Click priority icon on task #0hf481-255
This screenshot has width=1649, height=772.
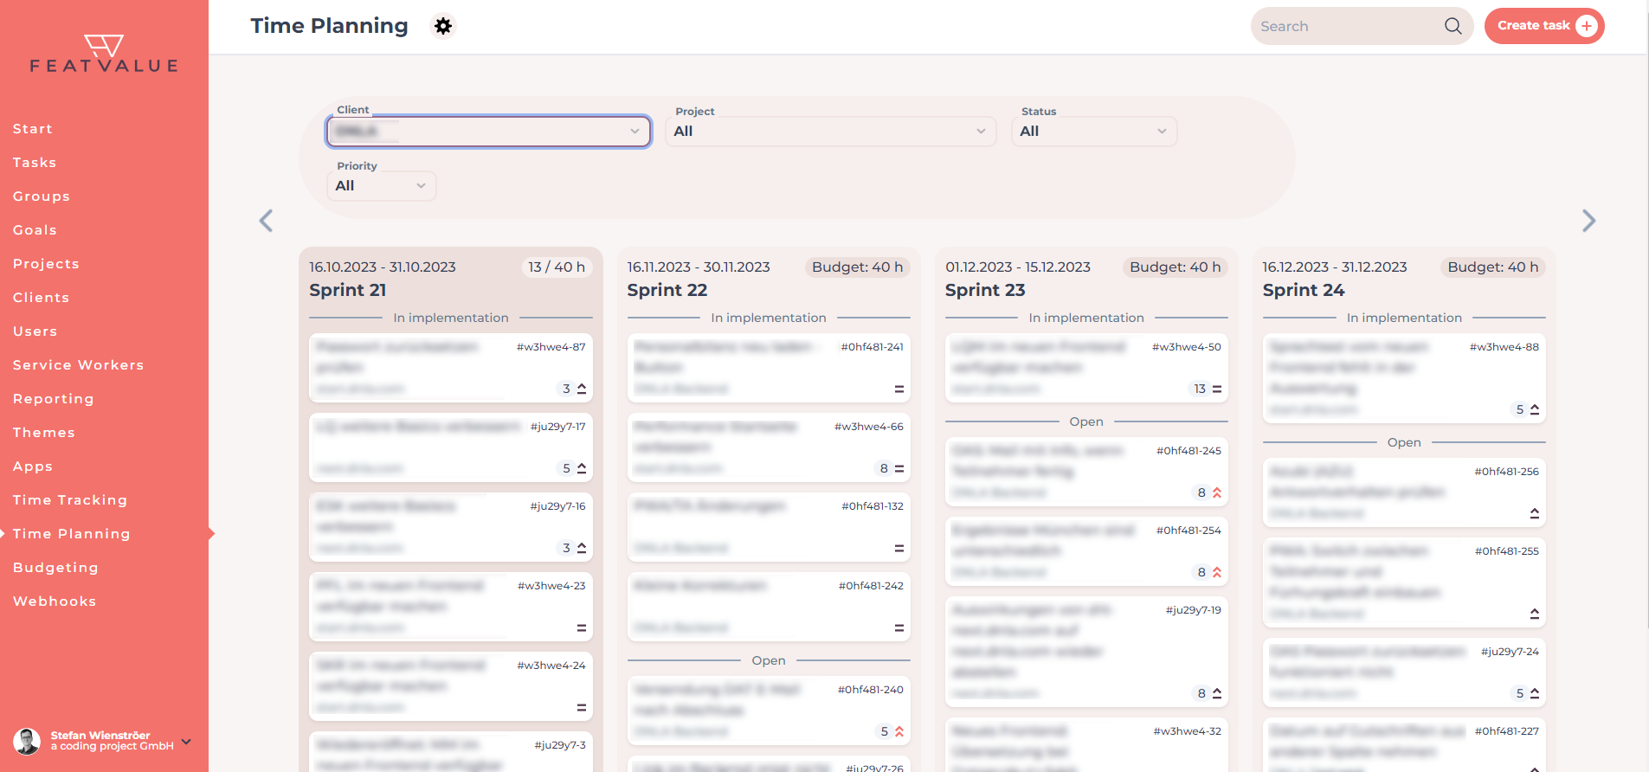(1535, 614)
